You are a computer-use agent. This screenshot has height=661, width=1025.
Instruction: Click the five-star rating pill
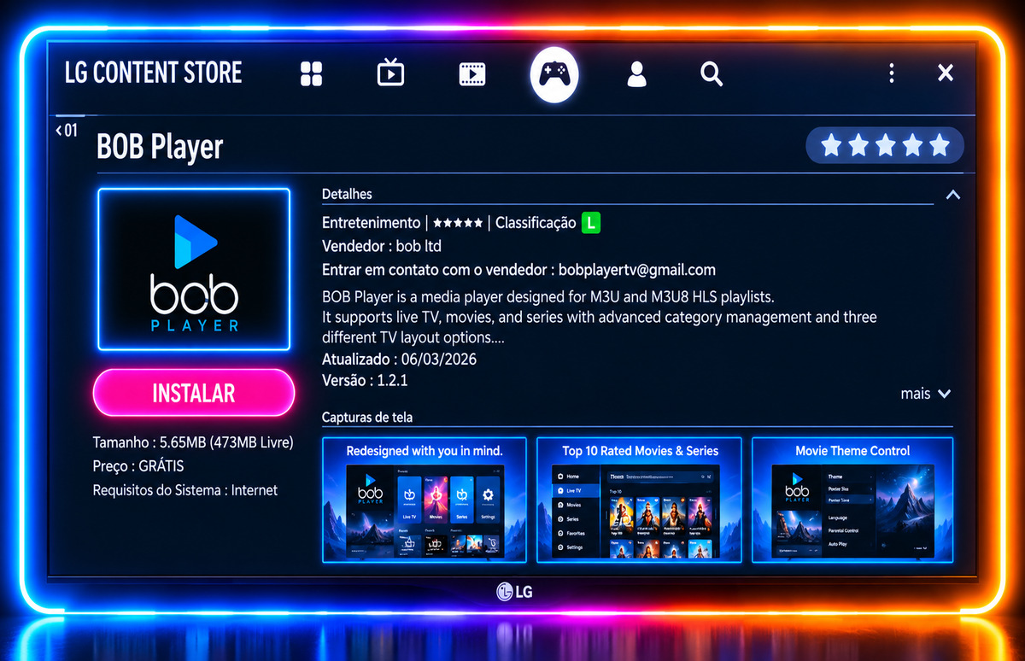coord(885,146)
